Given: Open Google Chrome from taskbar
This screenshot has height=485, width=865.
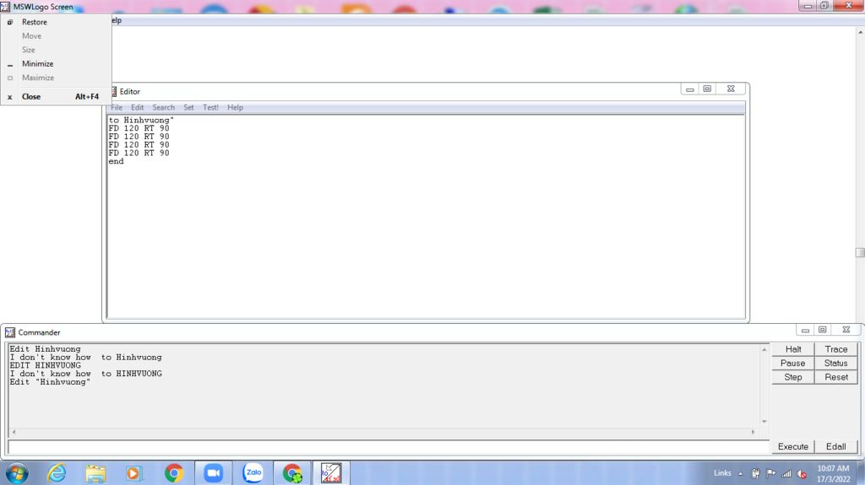Looking at the screenshot, I should click(174, 473).
